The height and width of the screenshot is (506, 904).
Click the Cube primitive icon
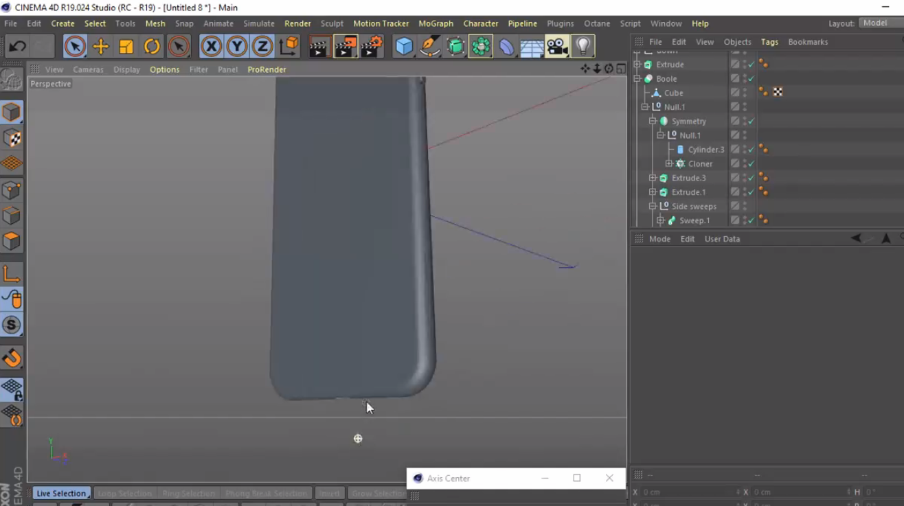(404, 46)
